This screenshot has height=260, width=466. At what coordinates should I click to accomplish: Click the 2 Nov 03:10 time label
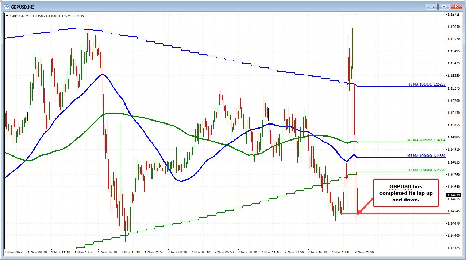point(201,252)
